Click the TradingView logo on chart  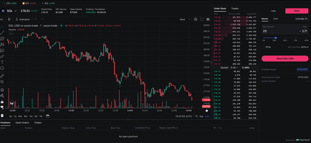pyautogui.click(x=12, y=104)
